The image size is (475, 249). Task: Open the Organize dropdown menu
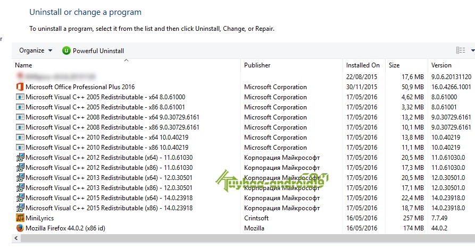pyautogui.click(x=36, y=50)
